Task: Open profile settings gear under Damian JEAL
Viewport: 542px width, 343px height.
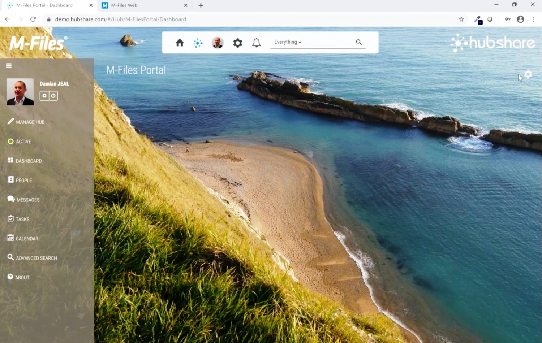Action: point(44,96)
